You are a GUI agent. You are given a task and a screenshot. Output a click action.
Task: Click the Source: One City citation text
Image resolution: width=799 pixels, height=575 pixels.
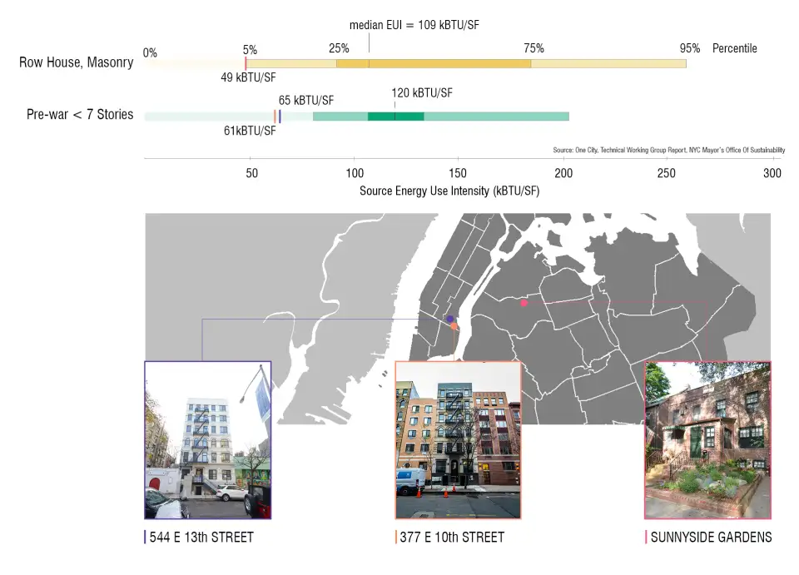668,151
